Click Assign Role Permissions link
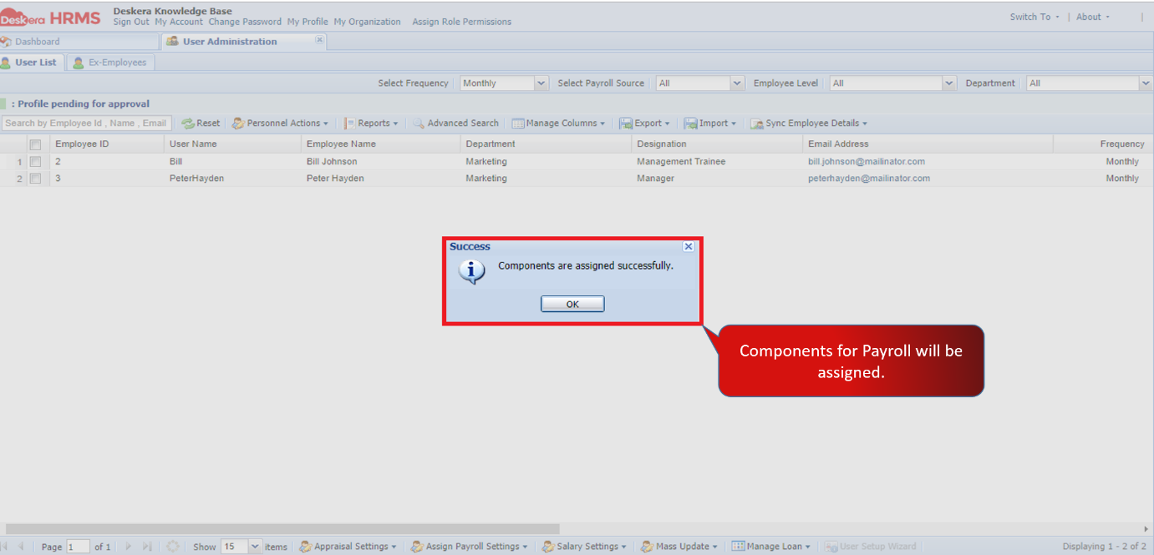This screenshot has height=555, width=1154. pos(461,22)
